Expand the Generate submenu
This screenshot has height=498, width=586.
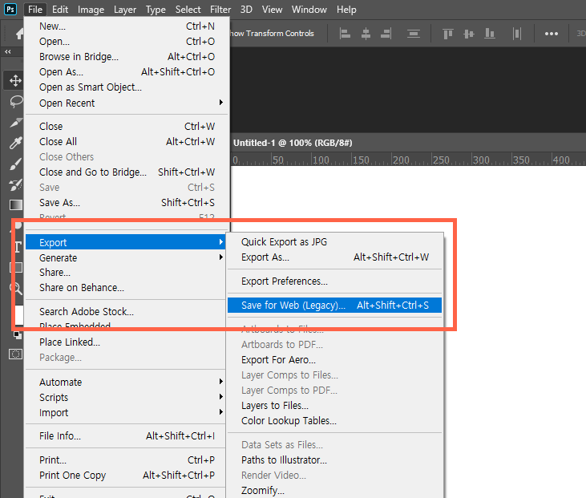click(x=126, y=257)
